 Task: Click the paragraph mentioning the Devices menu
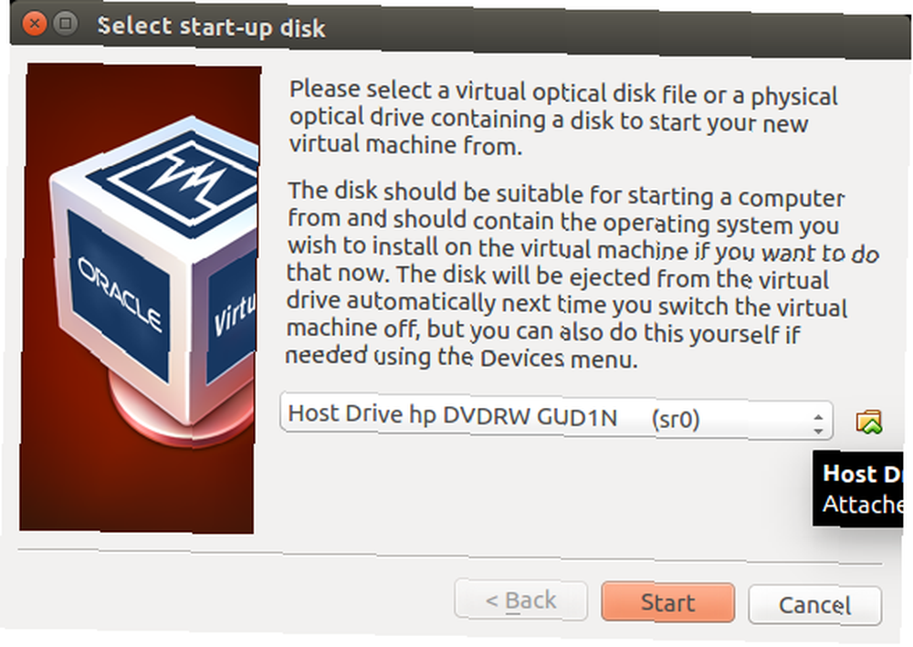[x=581, y=274]
